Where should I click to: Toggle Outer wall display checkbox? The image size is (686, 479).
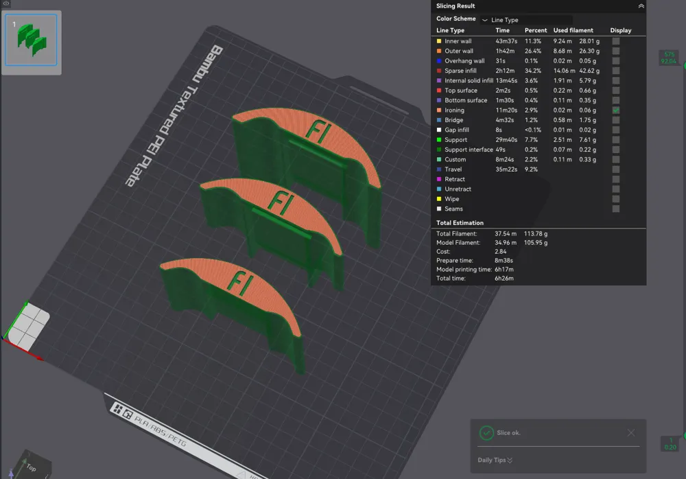click(616, 51)
